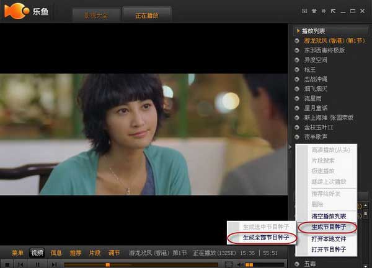Viewport: 372px width, 268px height.
Task: Adjust the volume level bar
Action: click(x=264, y=265)
